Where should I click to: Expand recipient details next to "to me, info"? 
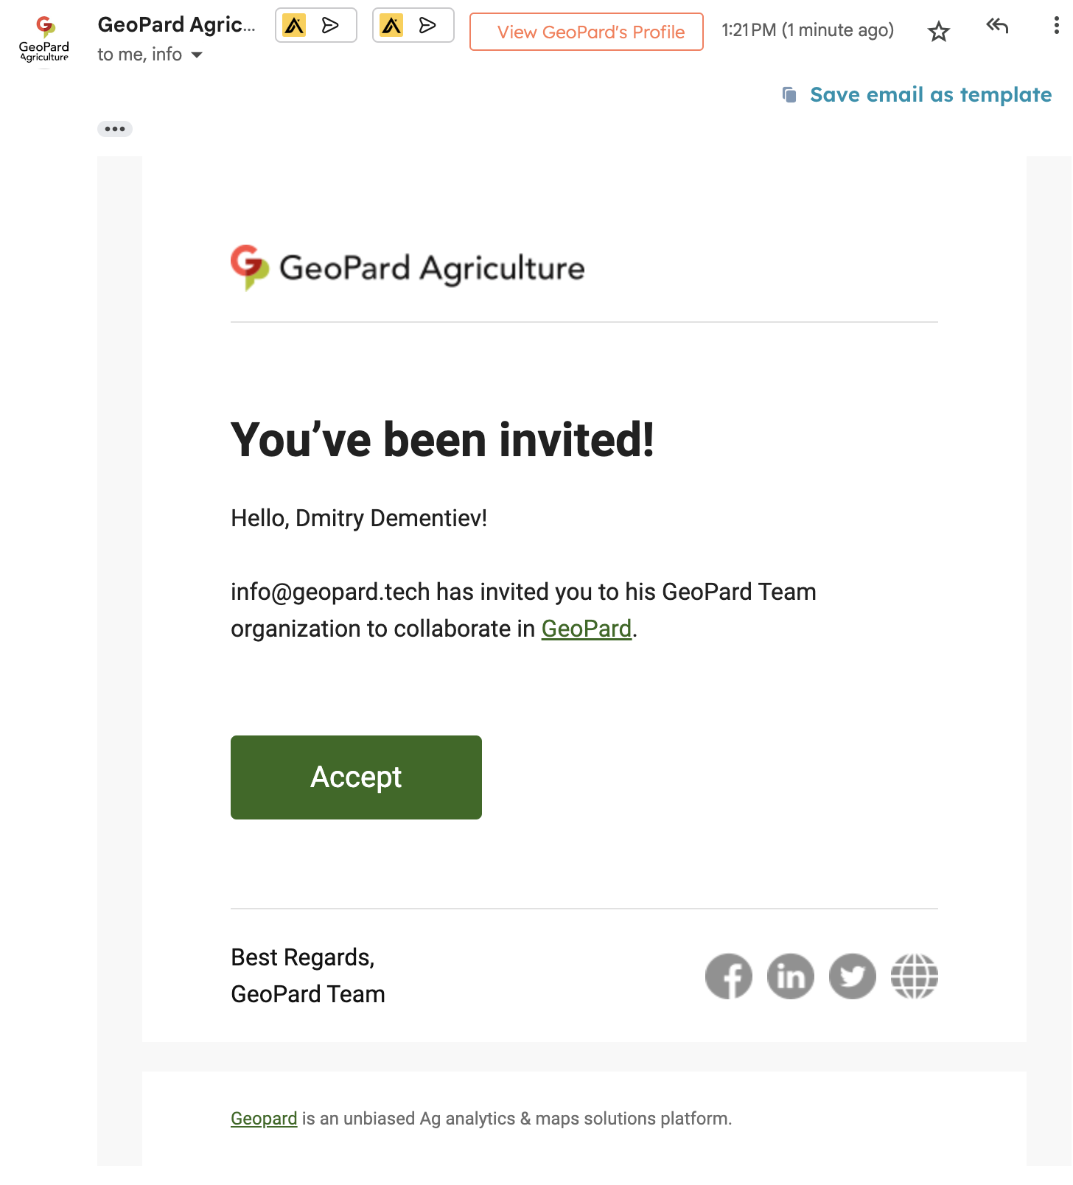click(197, 55)
